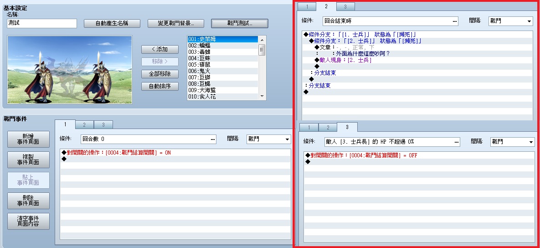Select 003:毒蜂 in enemy list

pyautogui.click(x=222, y=52)
